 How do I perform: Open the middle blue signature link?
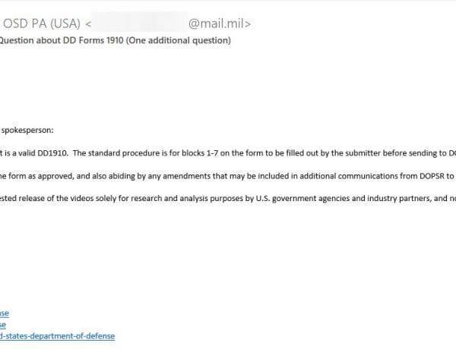click(3, 325)
